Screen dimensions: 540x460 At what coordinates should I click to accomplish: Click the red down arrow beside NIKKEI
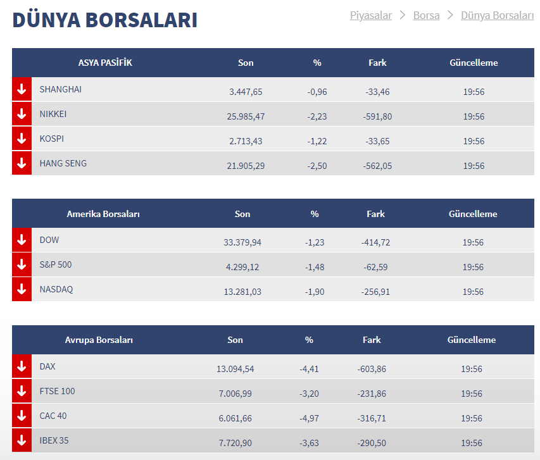[x=22, y=115]
